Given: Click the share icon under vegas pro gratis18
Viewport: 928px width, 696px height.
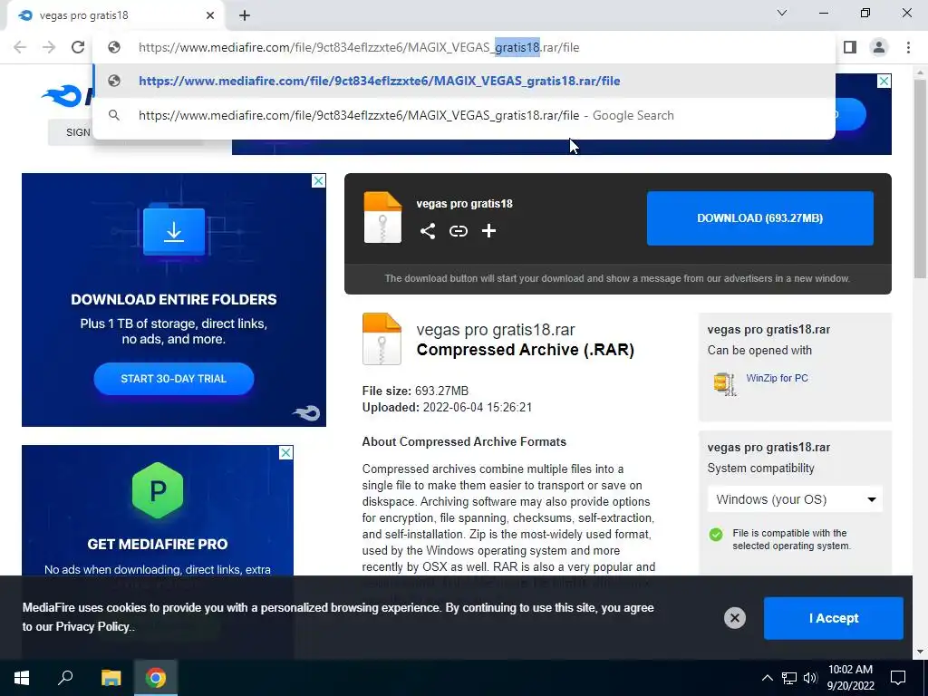Looking at the screenshot, I should point(428,231).
